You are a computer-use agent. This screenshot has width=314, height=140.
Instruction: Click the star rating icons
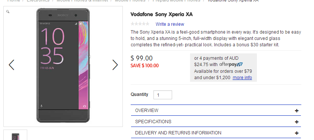click(x=140, y=24)
